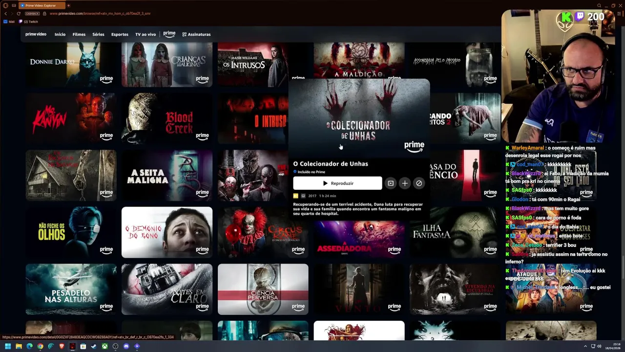
Task: Play O Colecionador de Unhas with Reproduzir
Action: 337,183
